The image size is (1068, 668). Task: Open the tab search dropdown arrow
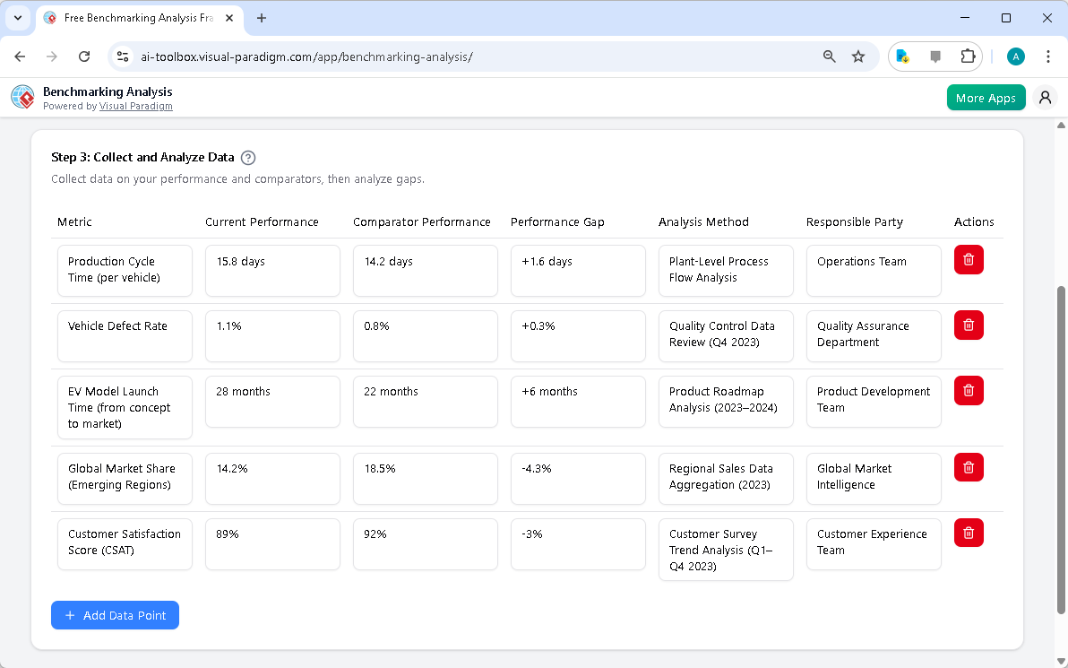point(20,18)
